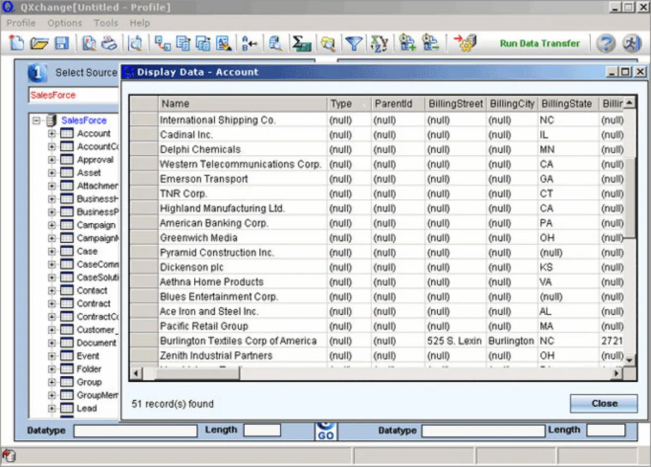Expand the Campaign table in source tree
This screenshot has height=467, width=651.
52,225
